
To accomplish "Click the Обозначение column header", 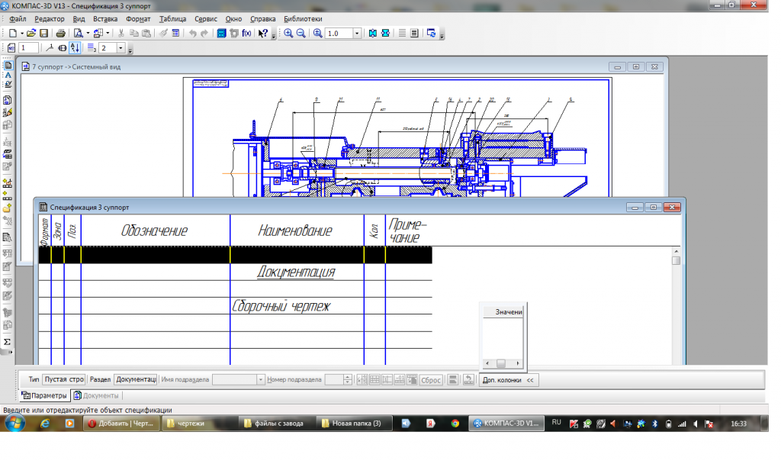I will click(155, 230).
